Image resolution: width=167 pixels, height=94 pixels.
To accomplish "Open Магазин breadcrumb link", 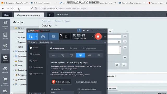I will coord(58,21).
